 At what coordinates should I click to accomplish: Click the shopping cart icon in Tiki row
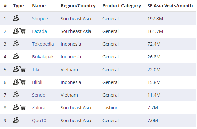coord(23,69)
